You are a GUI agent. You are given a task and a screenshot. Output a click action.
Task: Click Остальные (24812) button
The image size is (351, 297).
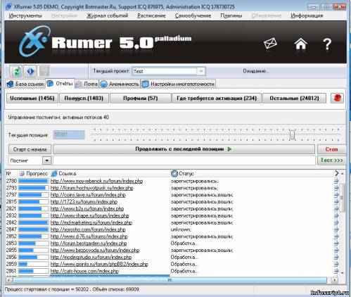[294, 98]
